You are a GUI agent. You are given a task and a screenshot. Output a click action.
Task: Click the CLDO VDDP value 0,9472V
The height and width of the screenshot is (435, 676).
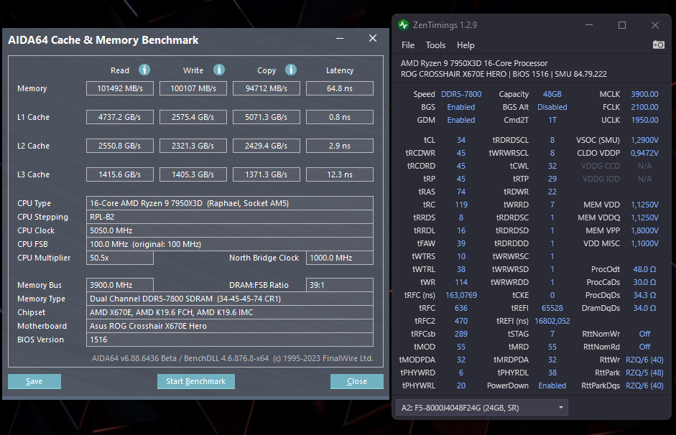point(644,153)
